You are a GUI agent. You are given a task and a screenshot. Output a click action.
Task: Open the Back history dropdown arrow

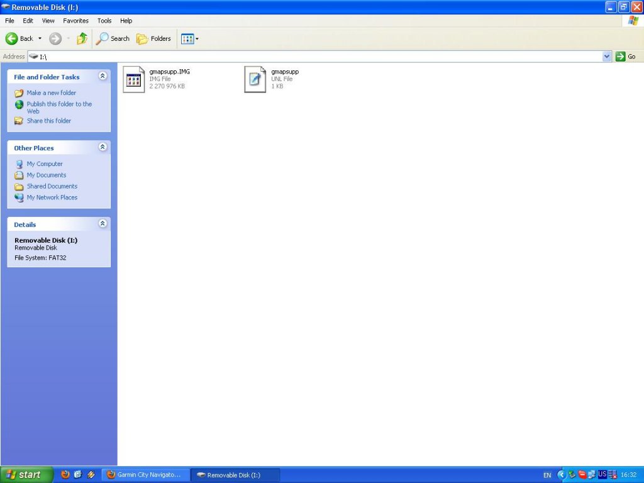(x=40, y=38)
